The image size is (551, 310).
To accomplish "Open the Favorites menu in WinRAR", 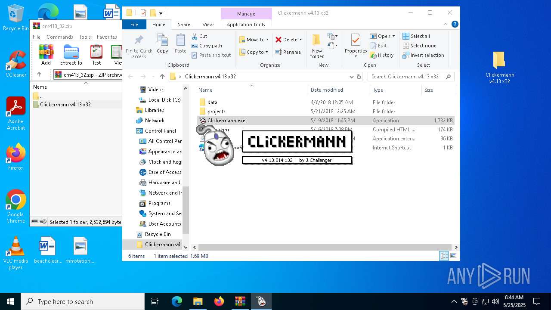I will click(x=107, y=37).
